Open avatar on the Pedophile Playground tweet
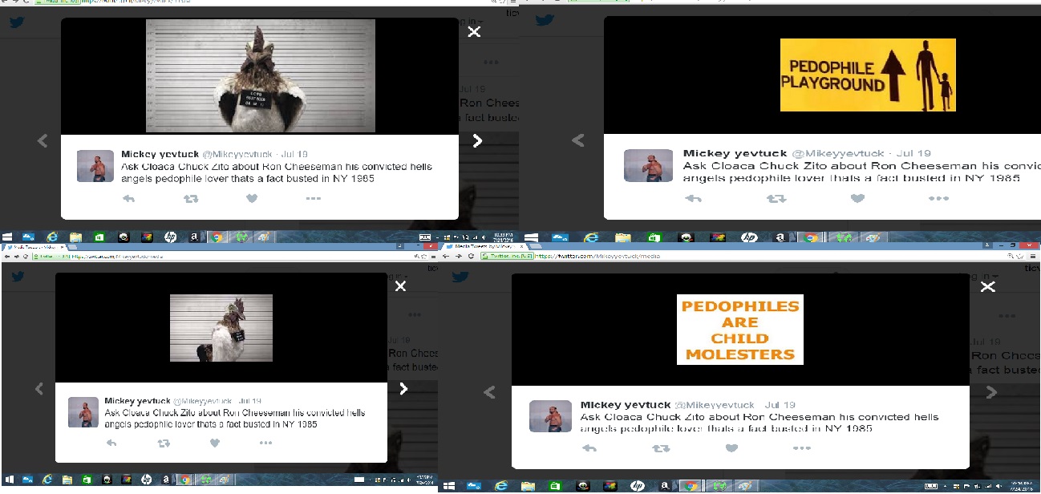Screen dimensions: 1041x494 pyautogui.click(x=649, y=165)
